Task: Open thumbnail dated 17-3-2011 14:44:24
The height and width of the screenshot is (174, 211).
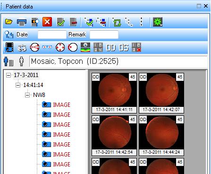Action: click(x=161, y=136)
